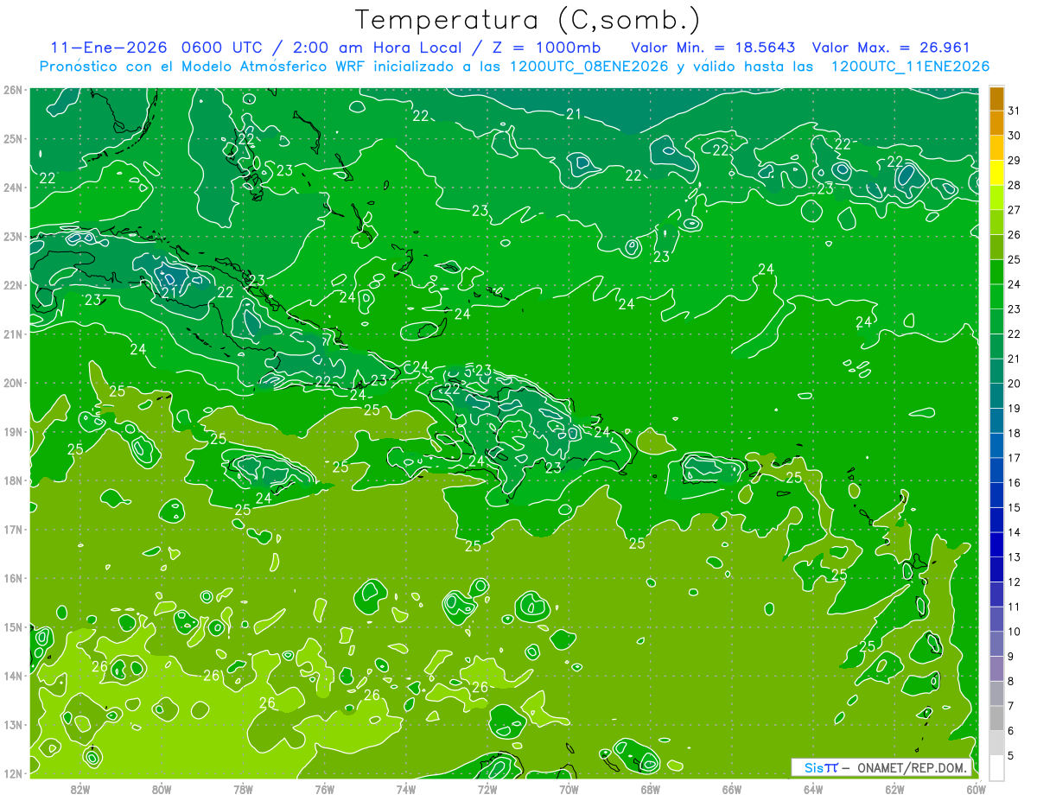Click the 8 label on the color scale
This screenshot has width=1037, height=801.
click(1011, 681)
